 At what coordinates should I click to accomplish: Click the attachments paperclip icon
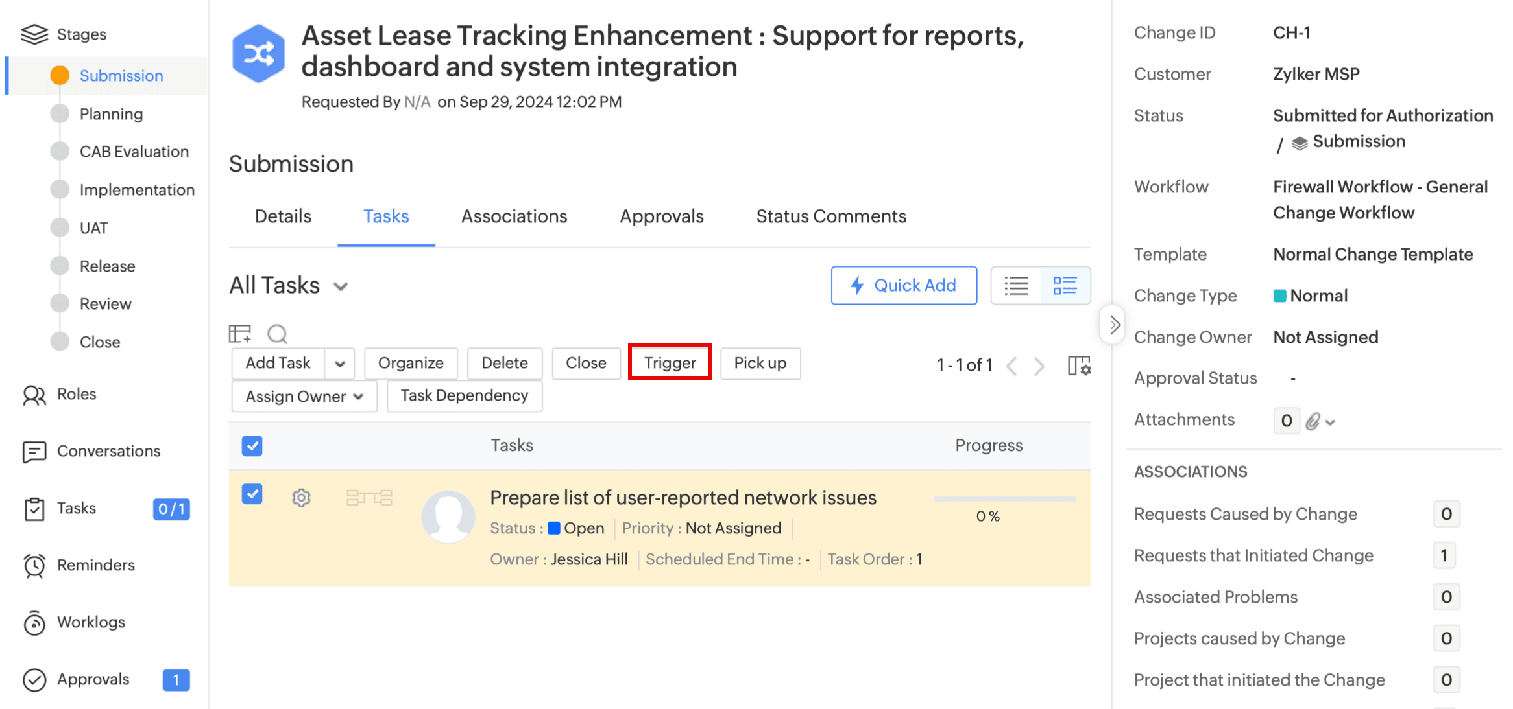[1313, 421]
